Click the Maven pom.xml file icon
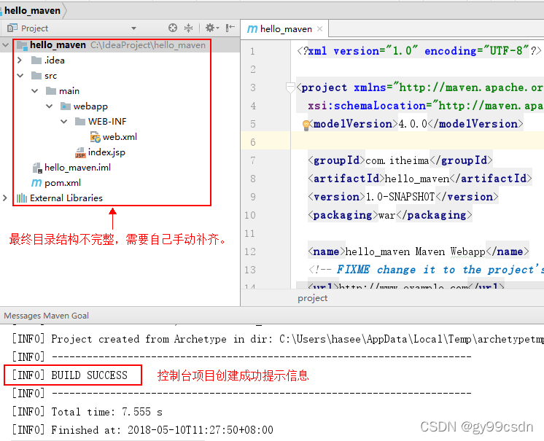The image size is (544, 441). click(36, 183)
